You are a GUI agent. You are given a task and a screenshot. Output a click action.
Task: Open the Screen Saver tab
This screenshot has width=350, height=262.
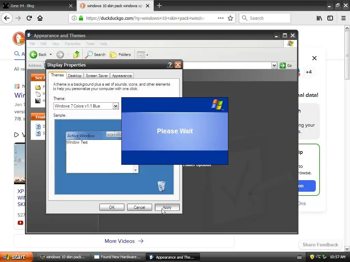coord(97,76)
